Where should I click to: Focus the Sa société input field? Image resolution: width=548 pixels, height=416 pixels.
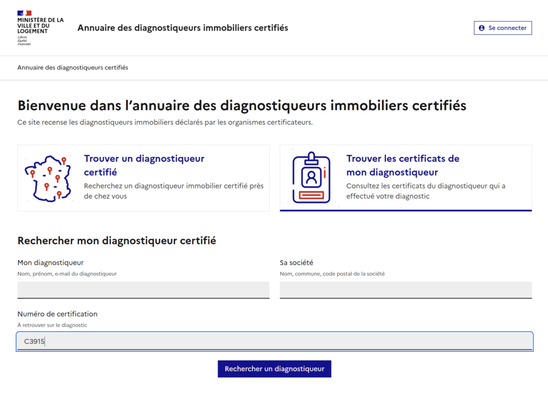(x=406, y=289)
